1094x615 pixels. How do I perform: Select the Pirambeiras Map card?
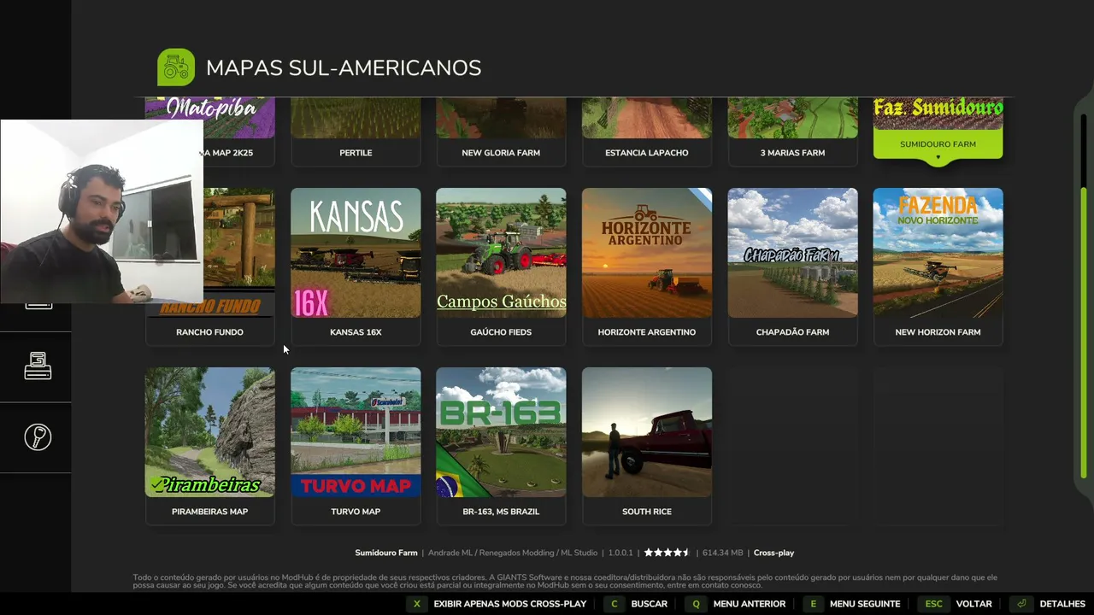point(210,446)
